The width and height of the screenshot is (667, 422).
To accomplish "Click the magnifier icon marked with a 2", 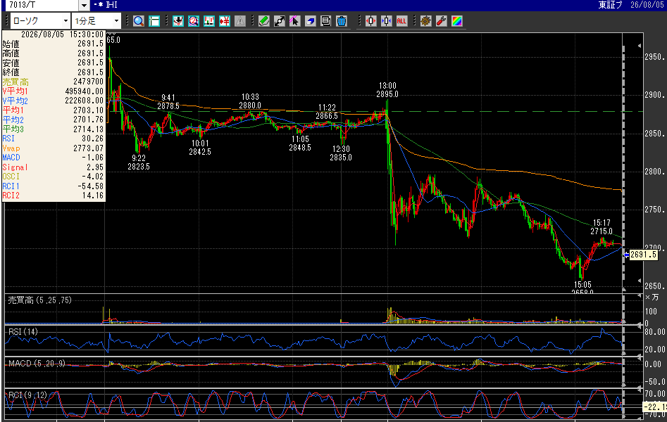I will click(194, 21).
